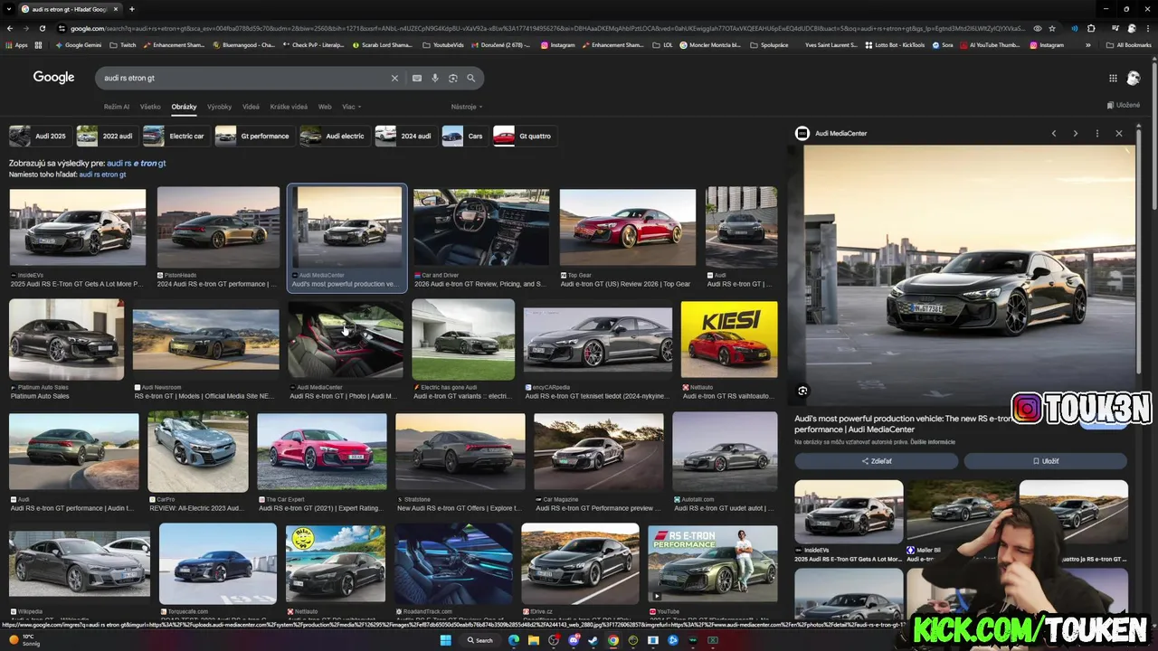Expand hidden bookmarks with the chevron
The image size is (1158, 651).
tap(1088, 44)
